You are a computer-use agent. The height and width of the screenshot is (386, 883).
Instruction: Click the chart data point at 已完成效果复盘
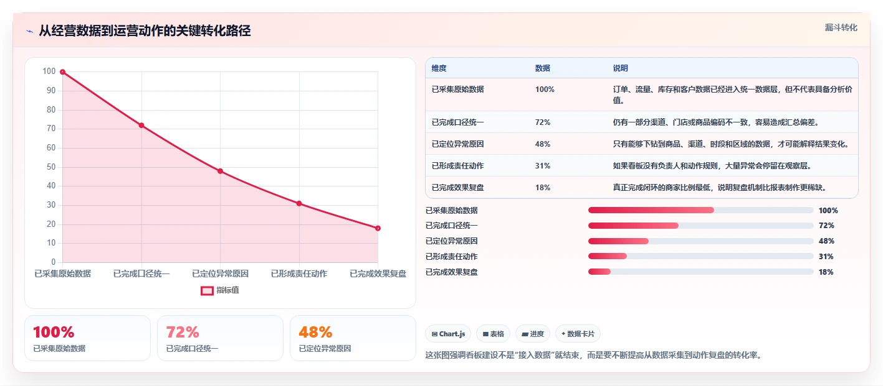click(x=378, y=228)
